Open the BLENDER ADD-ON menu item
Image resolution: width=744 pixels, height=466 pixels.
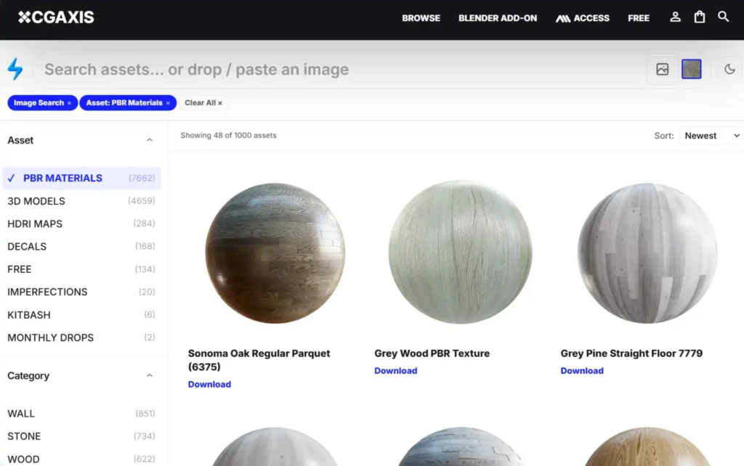point(498,18)
